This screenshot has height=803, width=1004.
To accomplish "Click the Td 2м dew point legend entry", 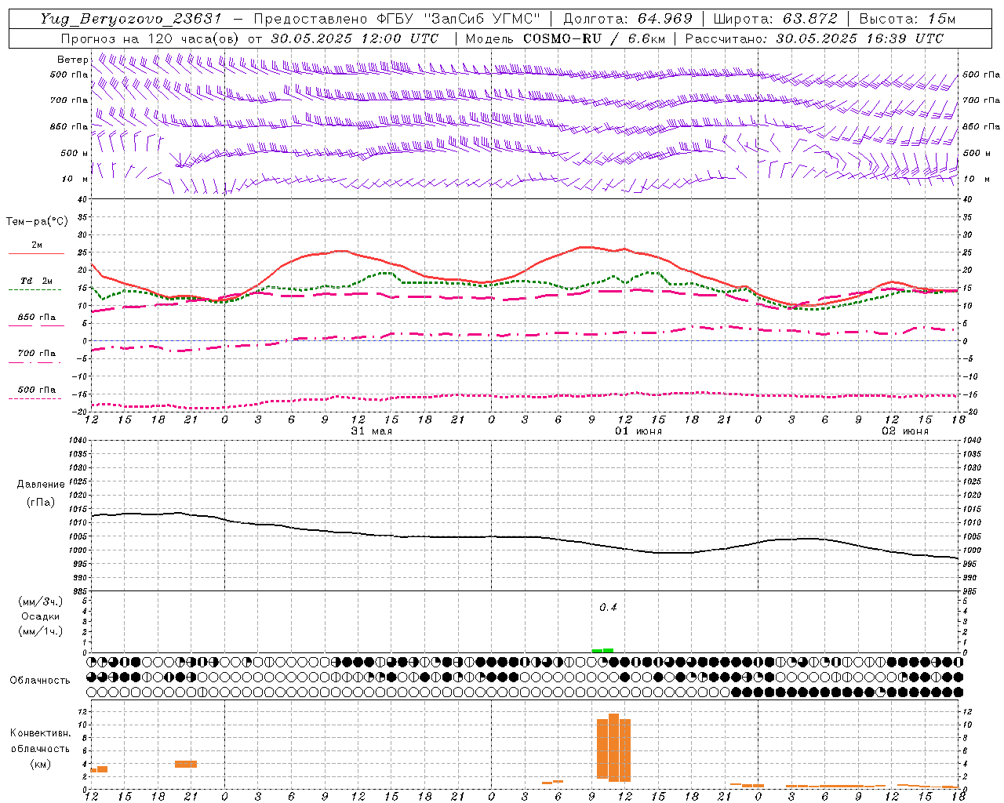I will pos(36,281).
